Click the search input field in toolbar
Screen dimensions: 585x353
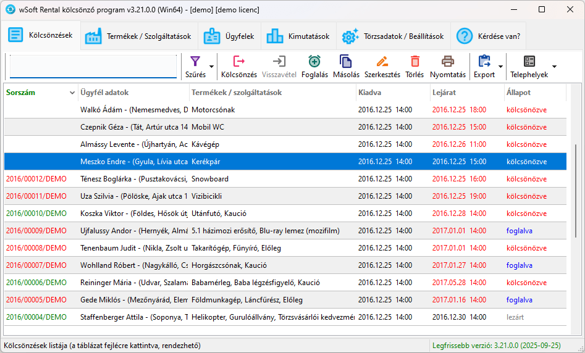(x=93, y=67)
